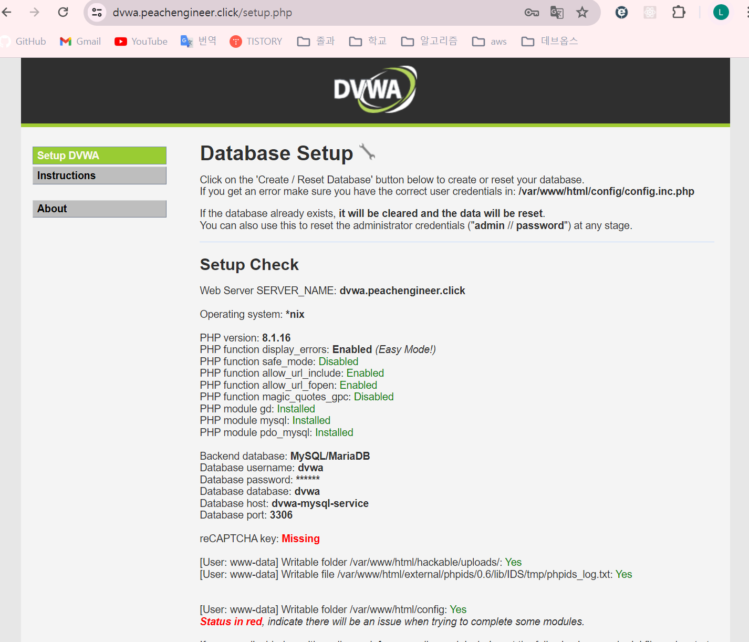749x642 pixels.
Task: Open the Extensions puzzle icon
Action: pos(679,12)
